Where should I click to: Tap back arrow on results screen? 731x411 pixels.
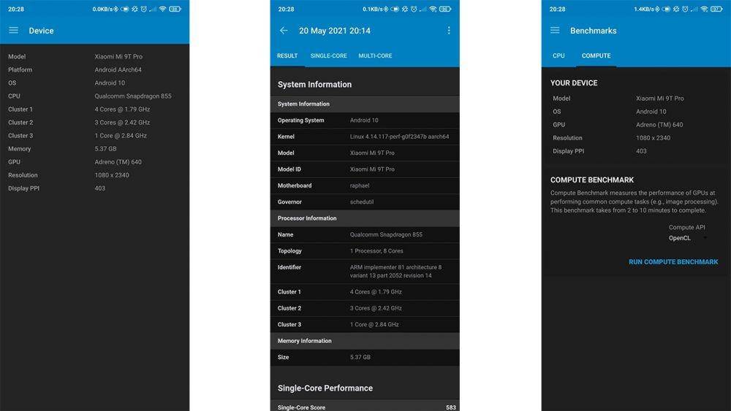(x=284, y=30)
